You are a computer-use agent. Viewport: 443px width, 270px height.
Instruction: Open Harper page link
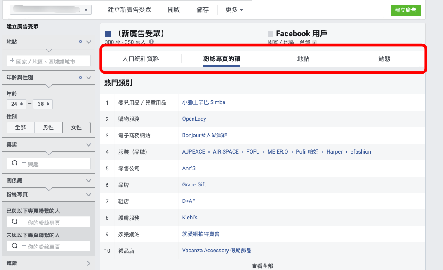coord(335,151)
